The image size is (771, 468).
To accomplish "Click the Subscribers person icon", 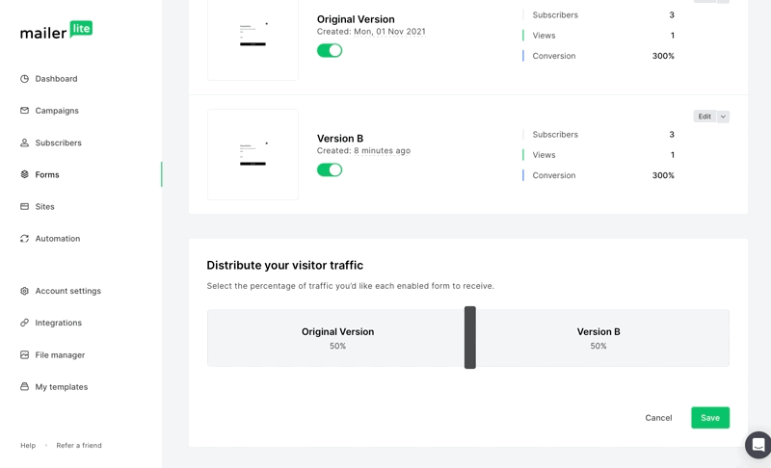I will coord(25,143).
